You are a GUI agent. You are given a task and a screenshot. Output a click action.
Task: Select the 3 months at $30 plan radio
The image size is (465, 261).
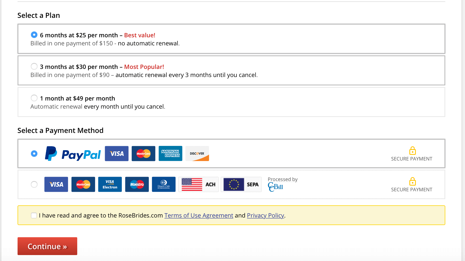click(34, 66)
